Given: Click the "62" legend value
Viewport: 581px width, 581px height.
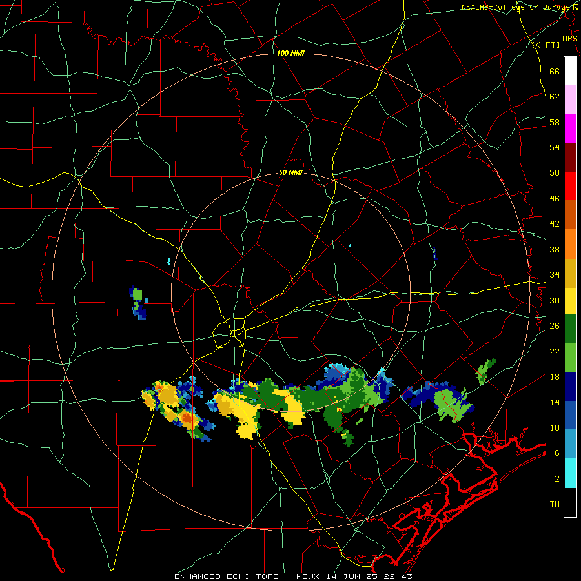Looking at the screenshot, I should (555, 96).
